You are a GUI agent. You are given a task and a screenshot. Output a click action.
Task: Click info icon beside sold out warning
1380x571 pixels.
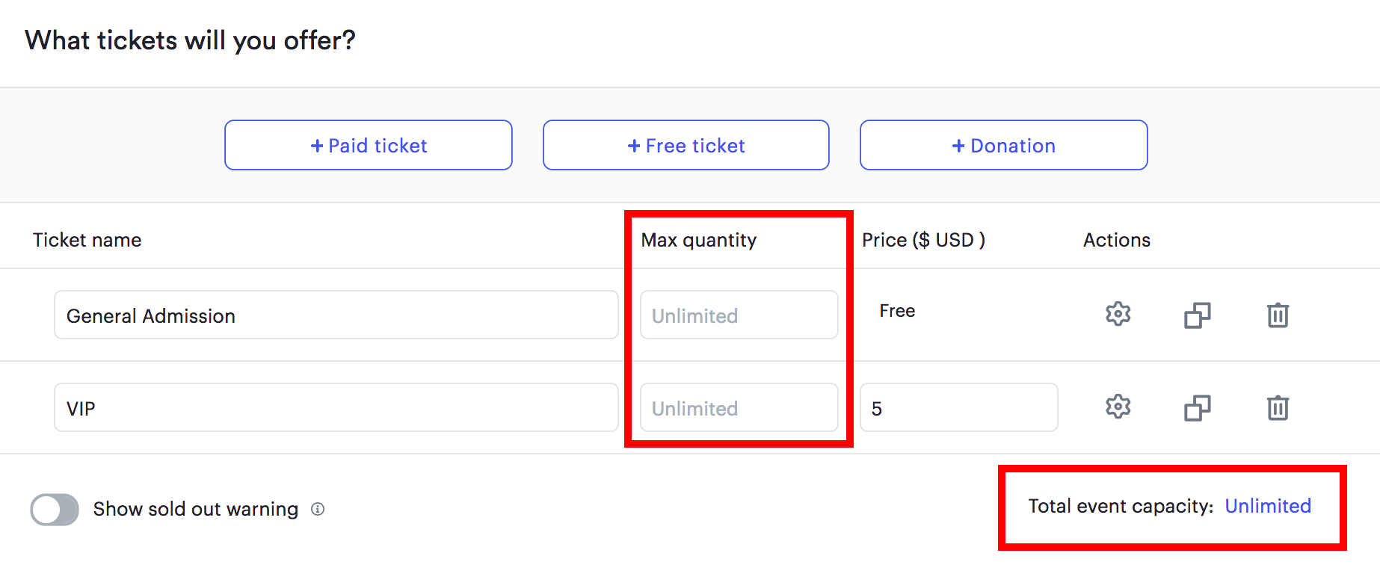(318, 509)
